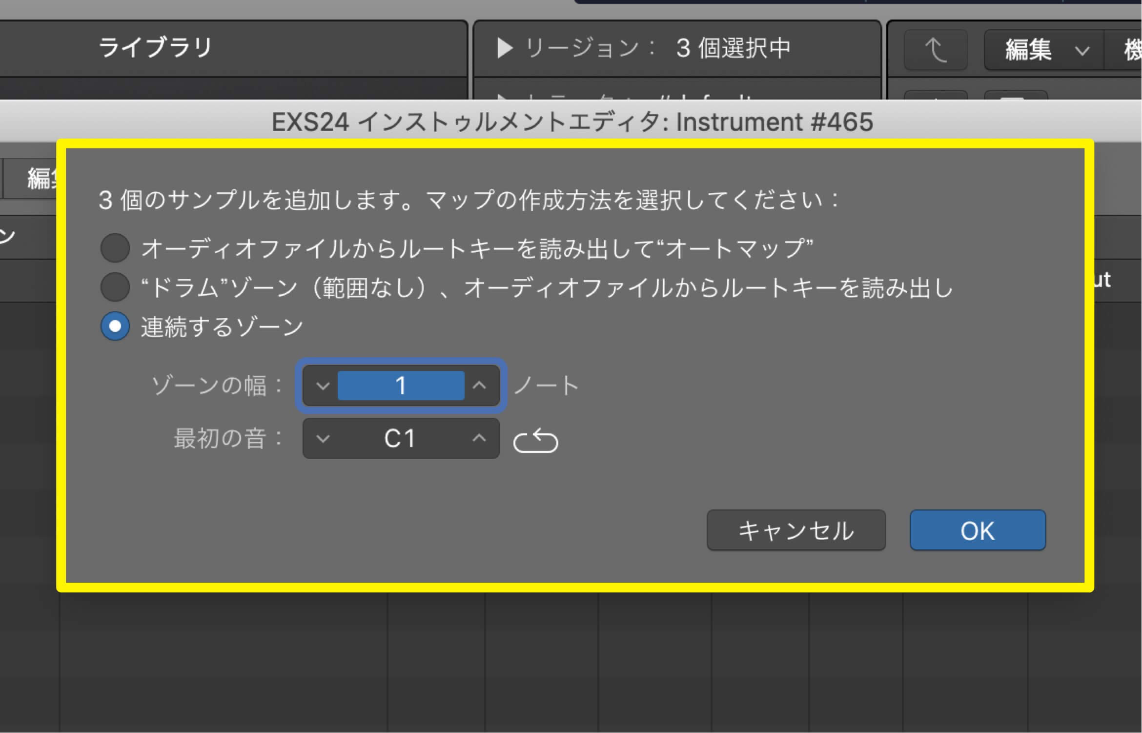The width and height of the screenshot is (1142, 733).
Task: Click the ゾーンの幅 label
Action: (217, 386)
